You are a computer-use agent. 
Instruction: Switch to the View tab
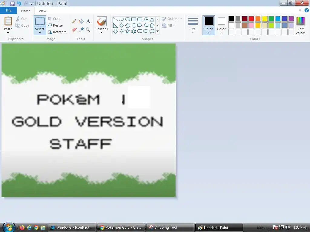tap(42, 11)
